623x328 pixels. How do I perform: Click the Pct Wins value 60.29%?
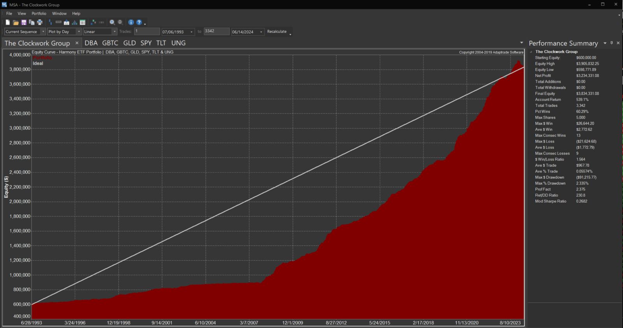(582, 112)
